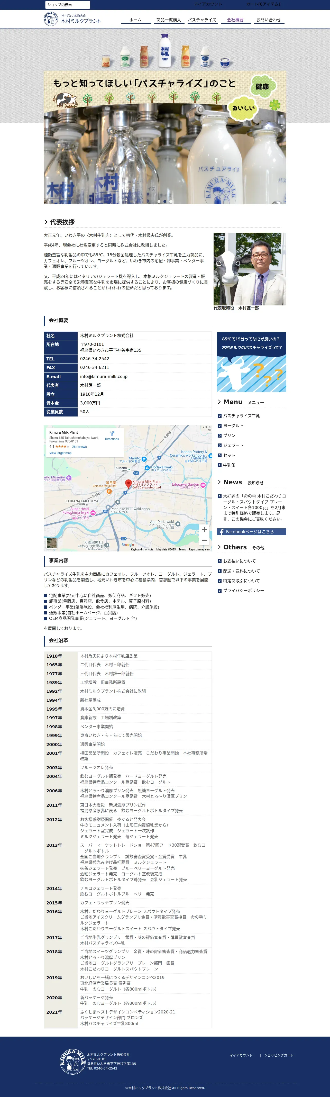
Task: Click the map Terms link
Action: click(182, 549)
